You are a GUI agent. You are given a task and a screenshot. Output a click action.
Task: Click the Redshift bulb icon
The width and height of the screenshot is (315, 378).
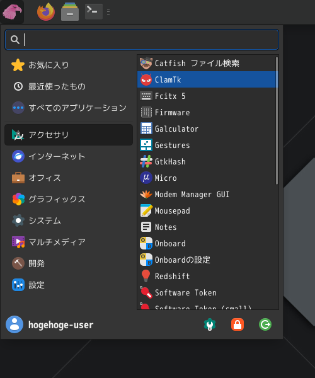click(146, 276)
